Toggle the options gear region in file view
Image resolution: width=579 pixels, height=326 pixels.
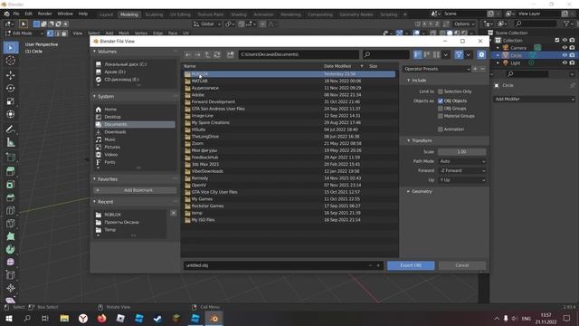click(481, 54)
